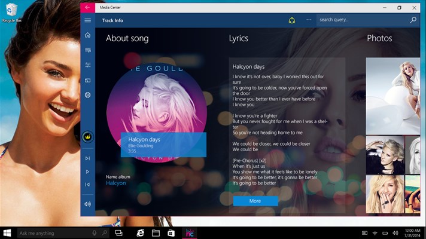Screen dimensions: 426x239
Task: Click the About song heading
Action: tap(127, 38)
